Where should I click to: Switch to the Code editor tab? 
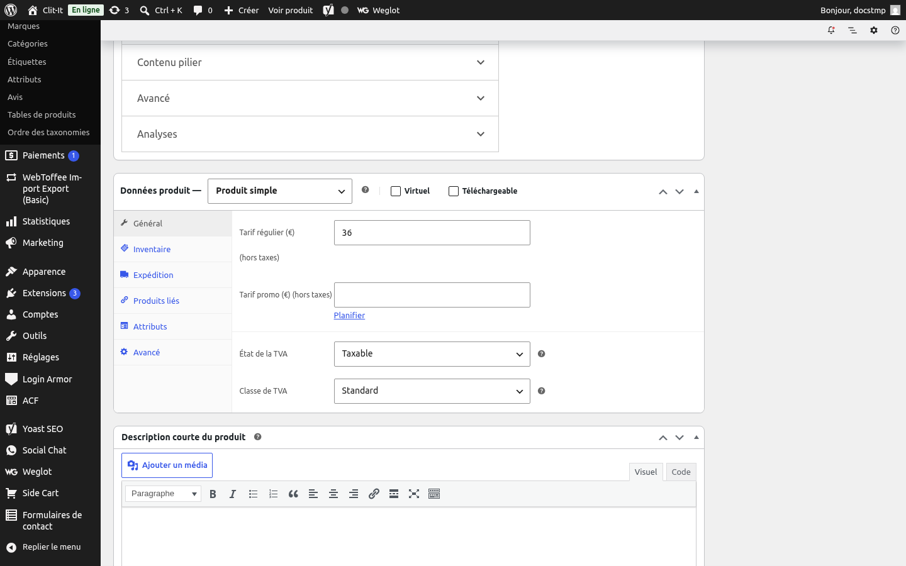681,472
